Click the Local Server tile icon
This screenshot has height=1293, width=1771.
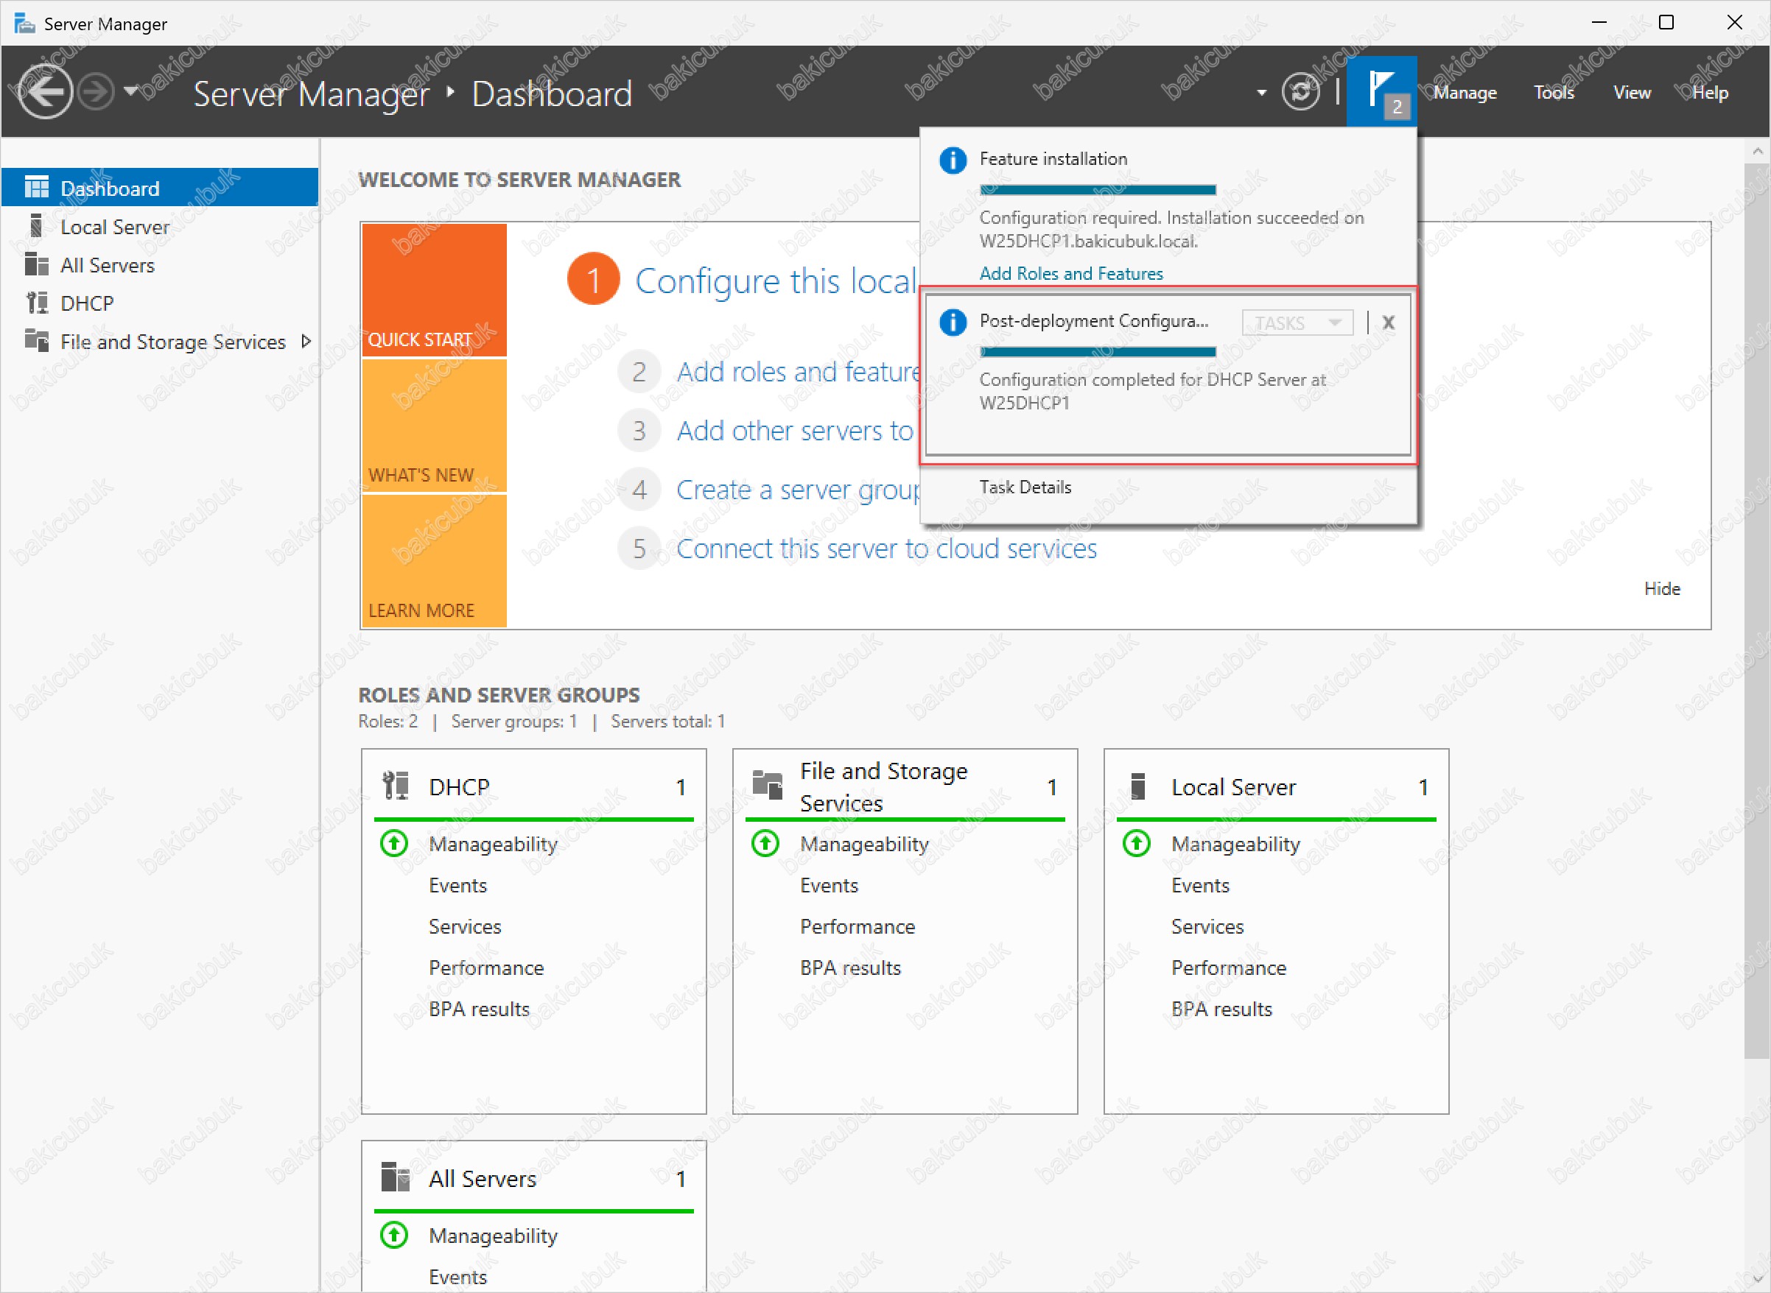1138,786
